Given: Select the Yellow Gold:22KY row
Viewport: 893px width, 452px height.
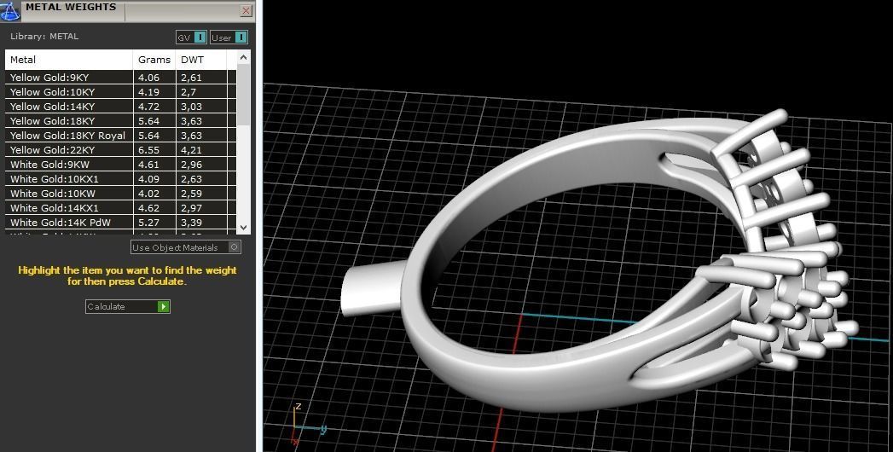Looking at the screenshot, I should pos(121,150).
